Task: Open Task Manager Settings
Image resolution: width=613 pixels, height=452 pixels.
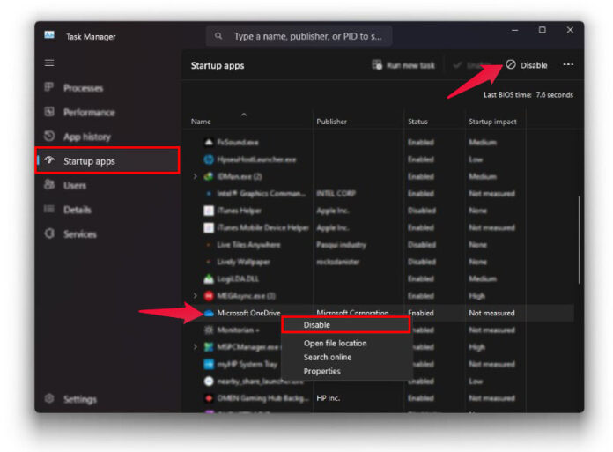Action: 79,399
